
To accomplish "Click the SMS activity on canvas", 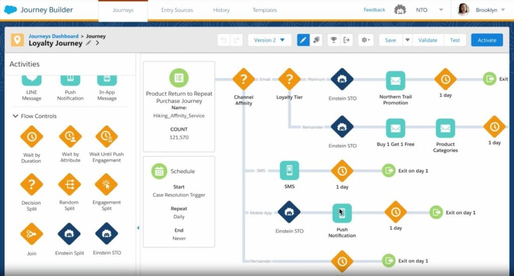I will (x=290, y=171).
